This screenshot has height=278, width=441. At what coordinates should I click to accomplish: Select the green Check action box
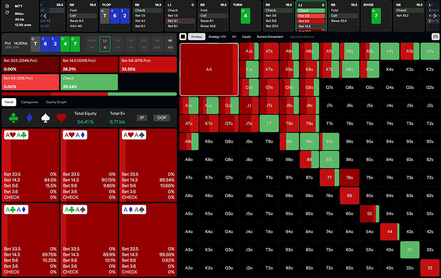click(89, 82)
